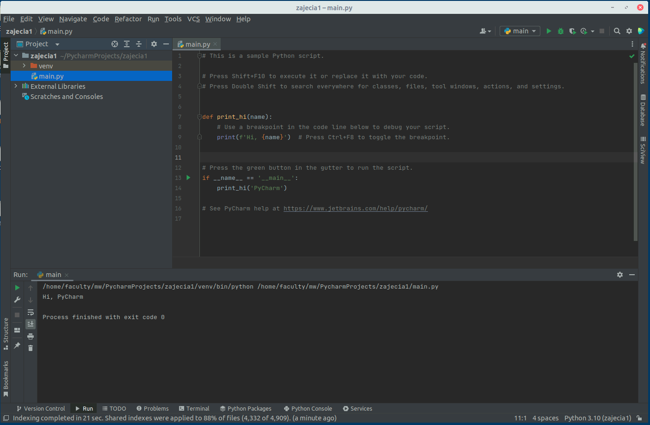Click the green gutter run arrow on line 13

(x=188, y=178)
